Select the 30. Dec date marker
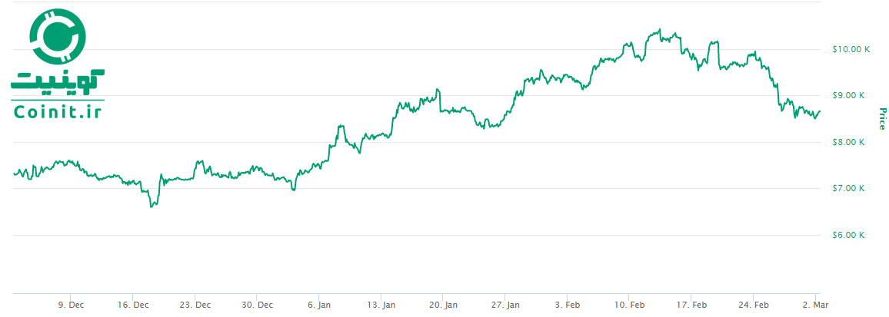This screenshot has height=317, width=889. pyautogui.click(x=258, y=305)
